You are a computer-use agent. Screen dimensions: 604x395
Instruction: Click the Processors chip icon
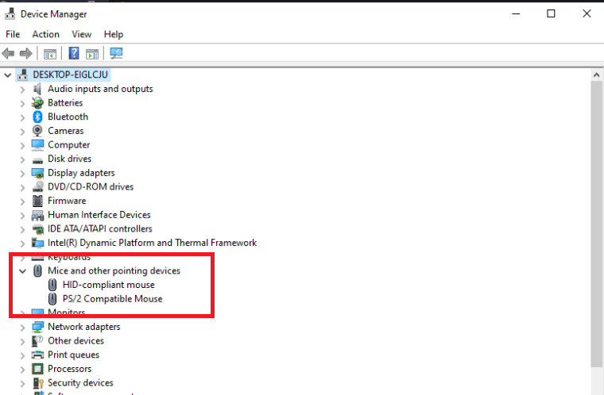coord(37,369)
